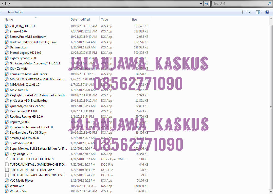273x194 pixels.
Task: Select file SoulCalibur-v1.0.0
Action: (22, 143)
